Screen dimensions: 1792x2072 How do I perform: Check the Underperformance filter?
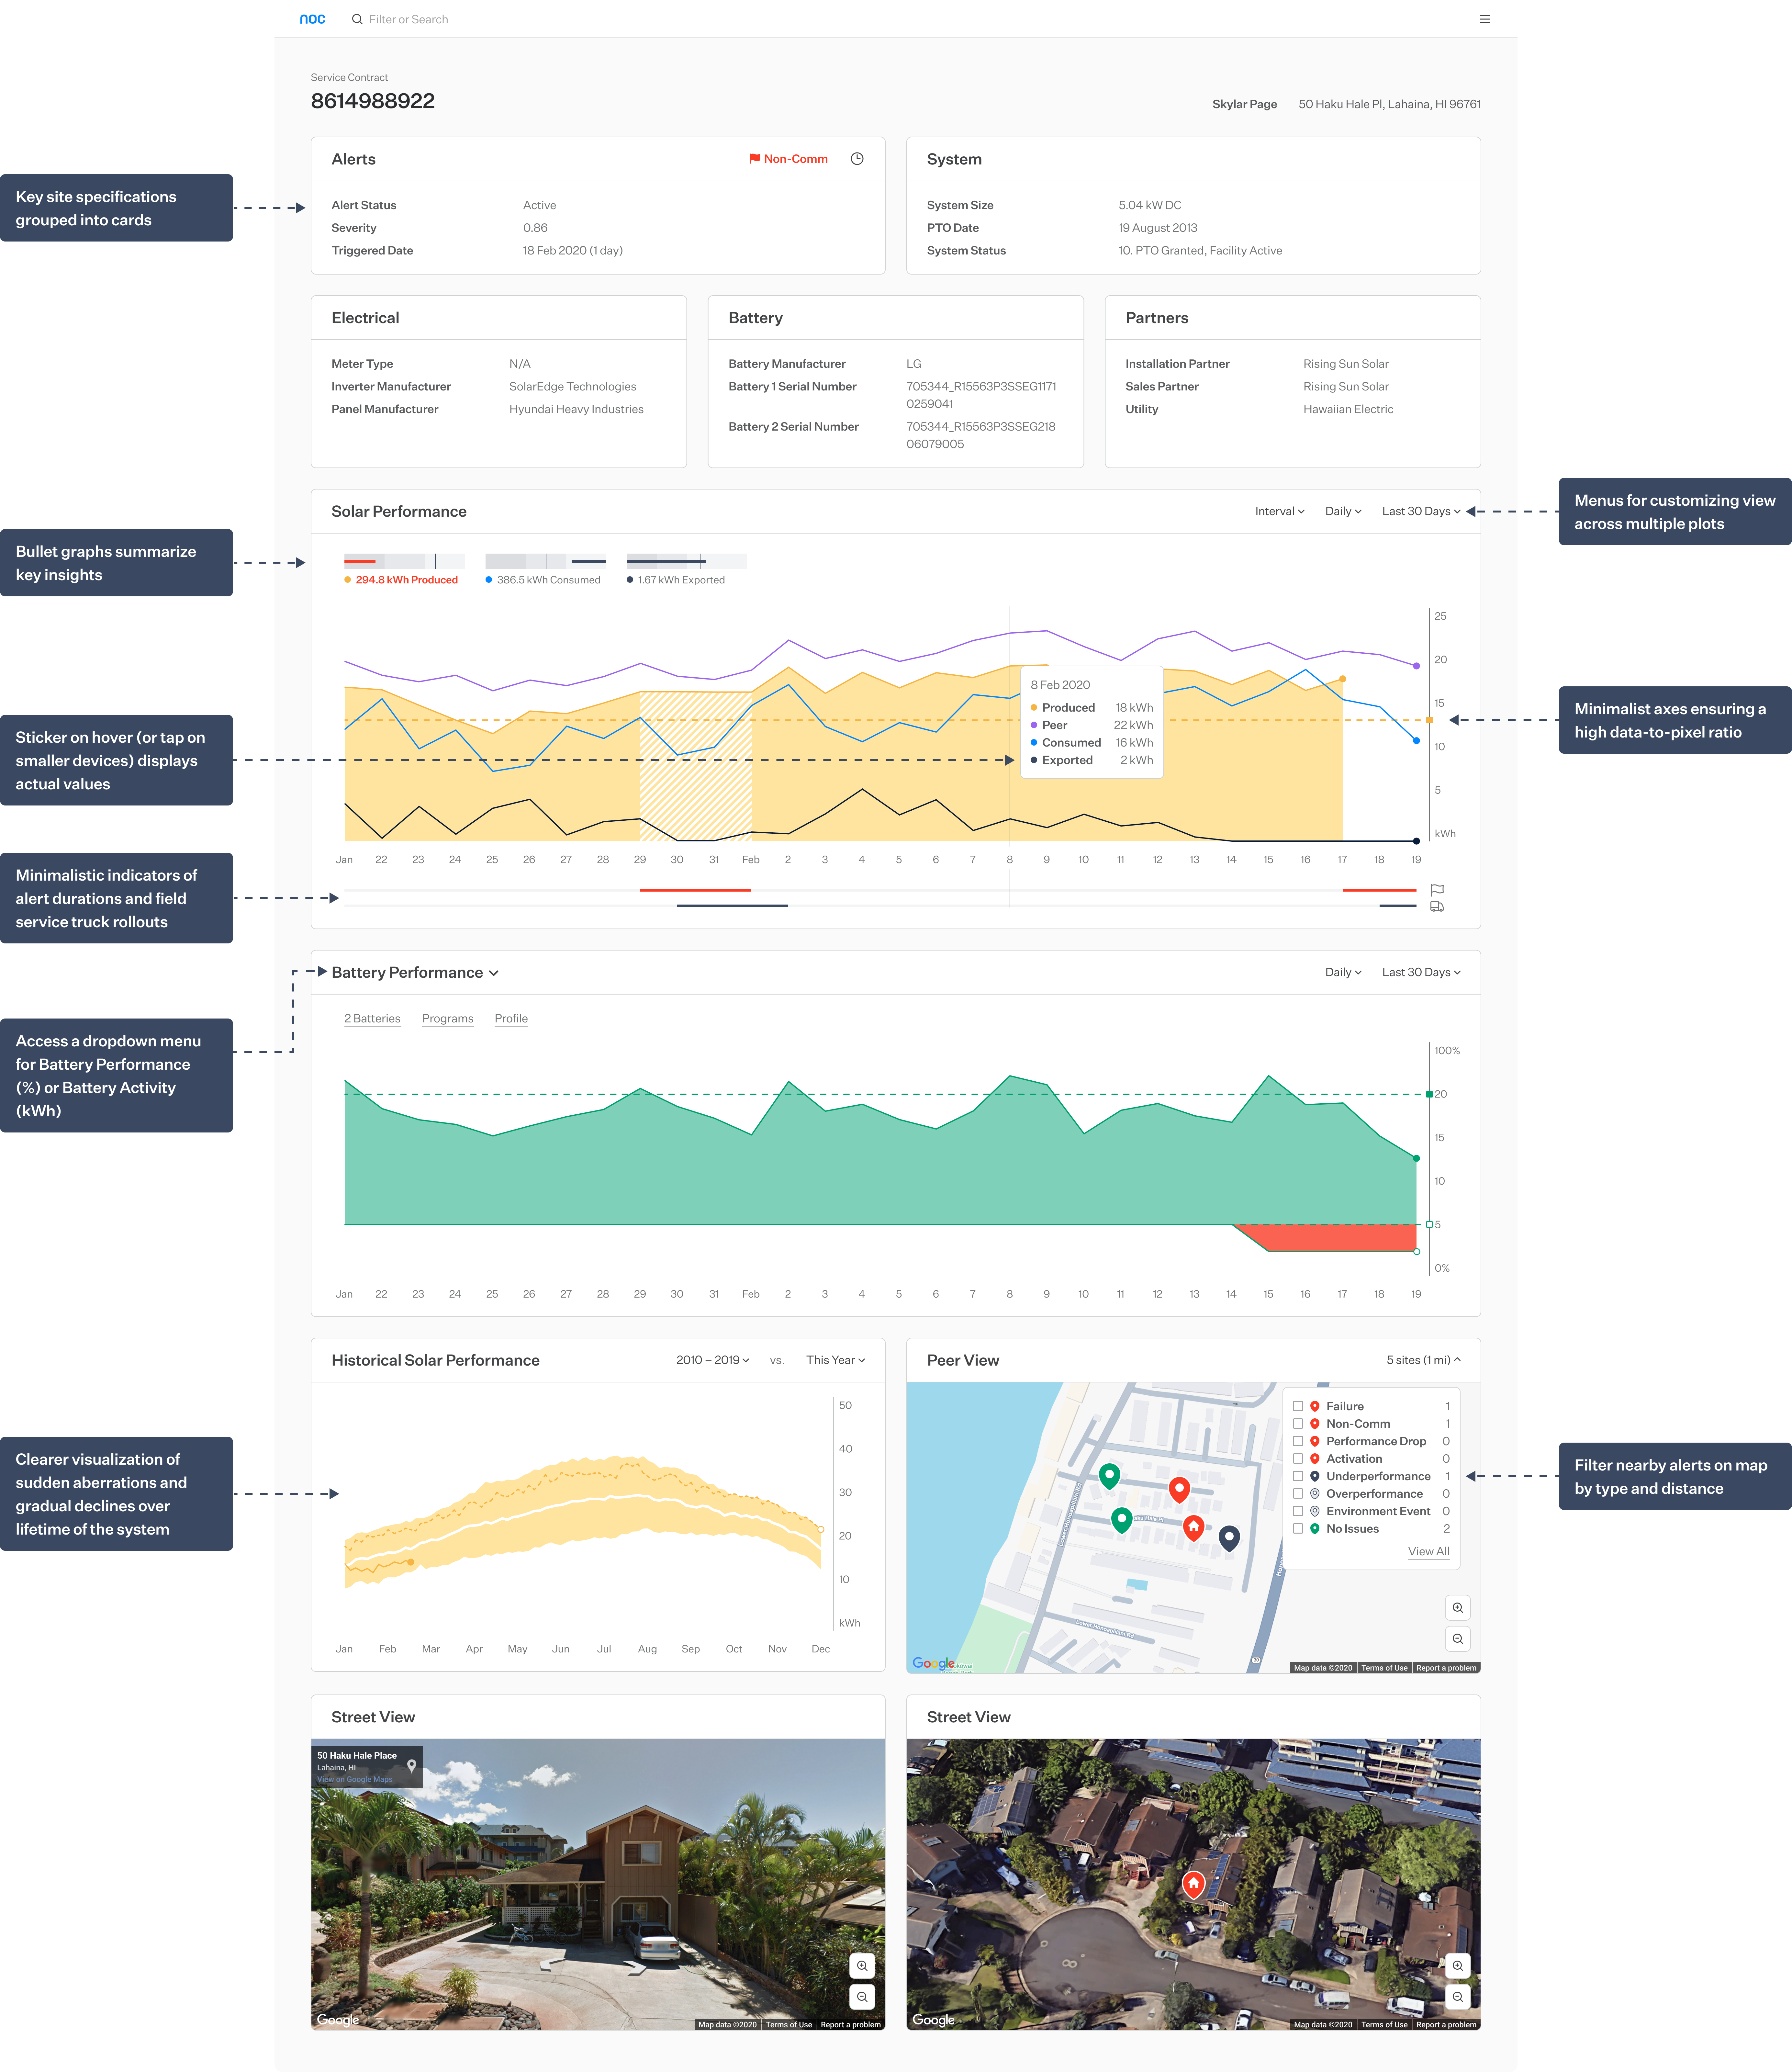point(1298,1476)
